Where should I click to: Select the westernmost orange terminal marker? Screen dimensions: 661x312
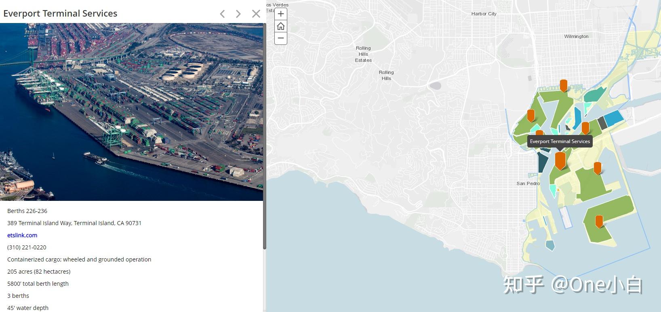point(531,116)
